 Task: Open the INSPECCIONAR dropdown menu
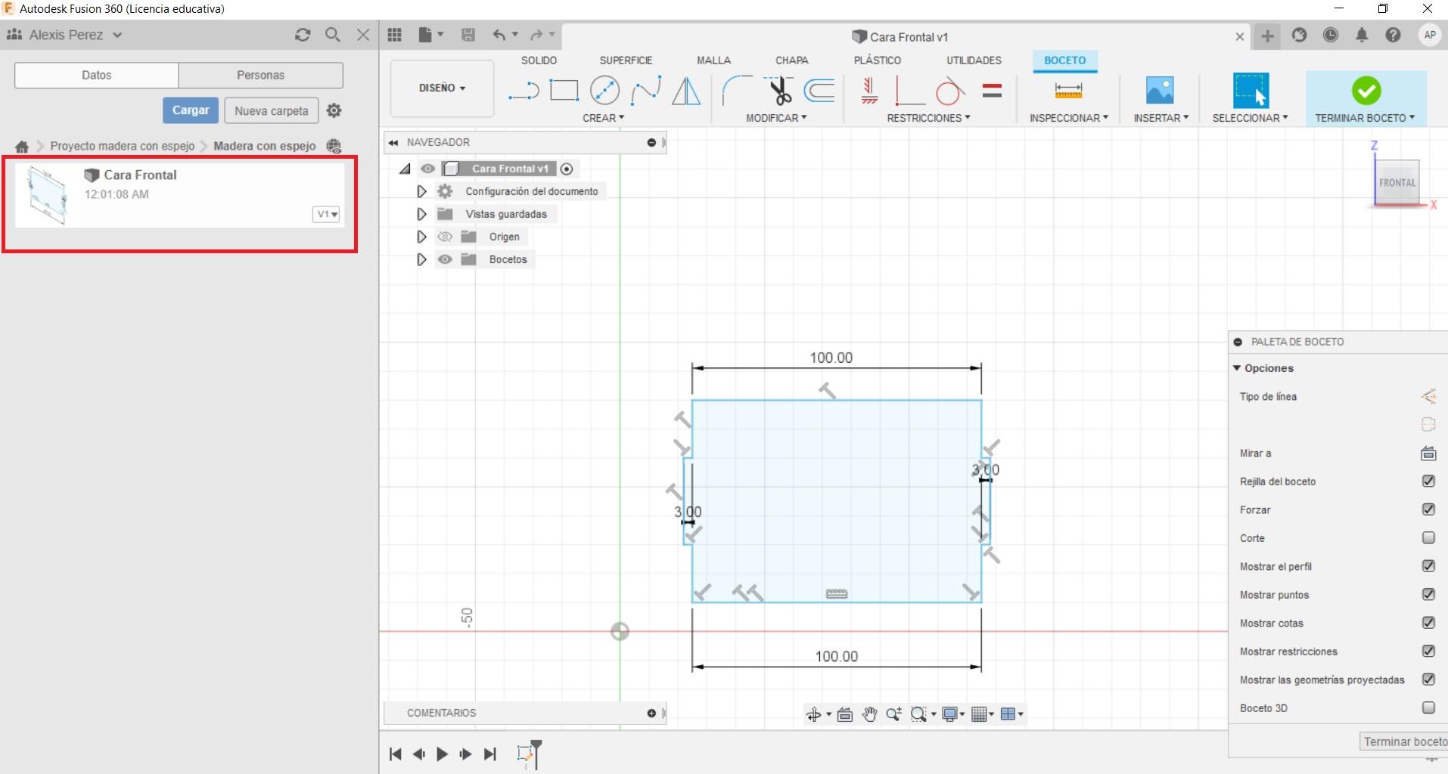point(1068,118)
